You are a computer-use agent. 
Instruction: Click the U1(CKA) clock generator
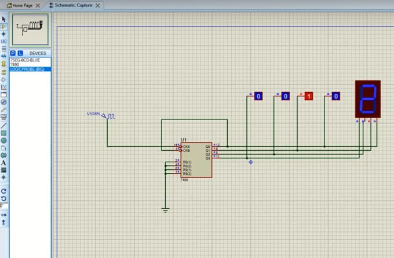coord(108,116)
